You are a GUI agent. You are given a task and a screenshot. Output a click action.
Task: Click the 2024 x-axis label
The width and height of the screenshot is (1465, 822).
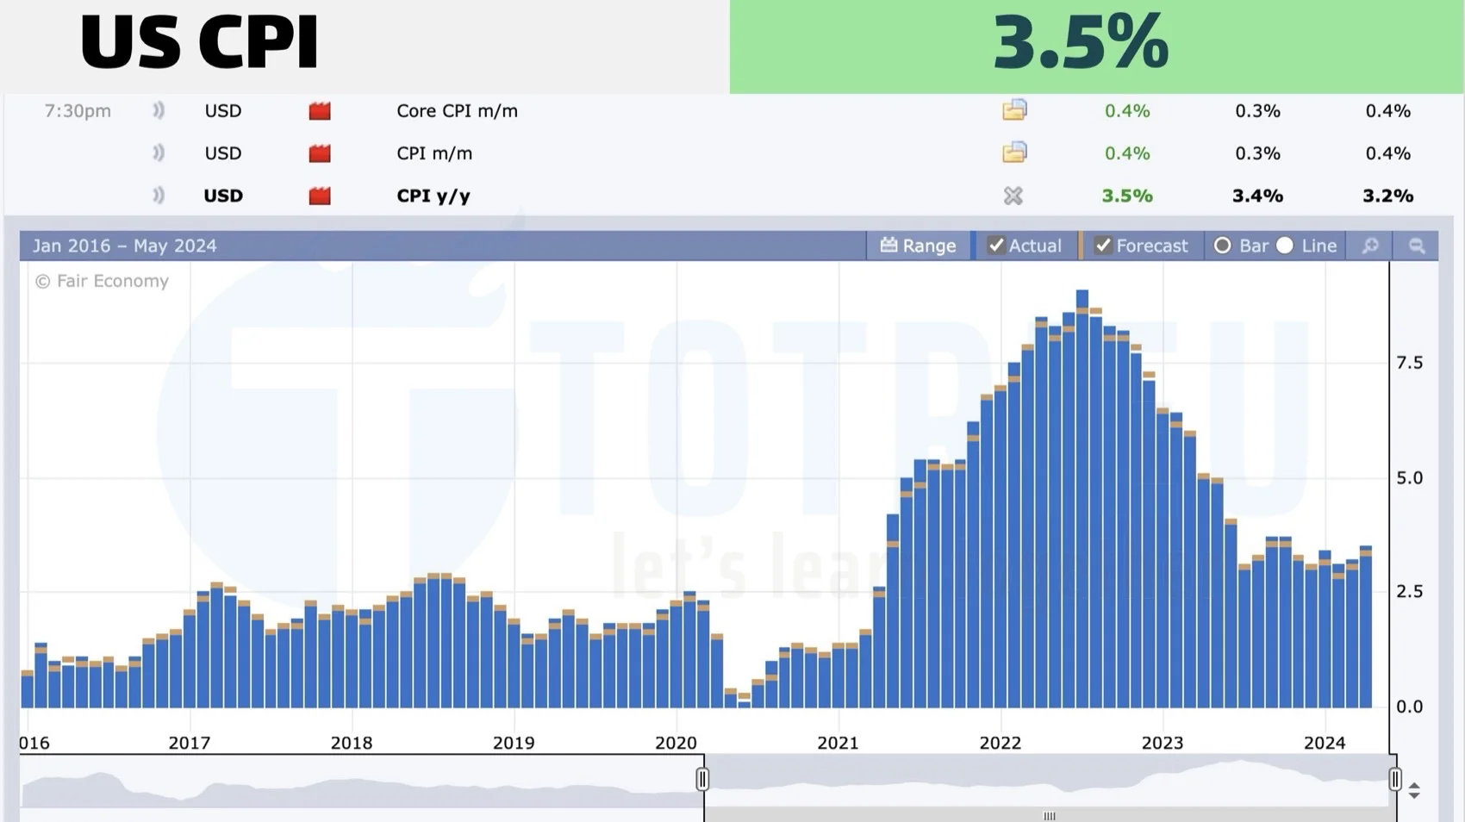[x=1325, y=743]
